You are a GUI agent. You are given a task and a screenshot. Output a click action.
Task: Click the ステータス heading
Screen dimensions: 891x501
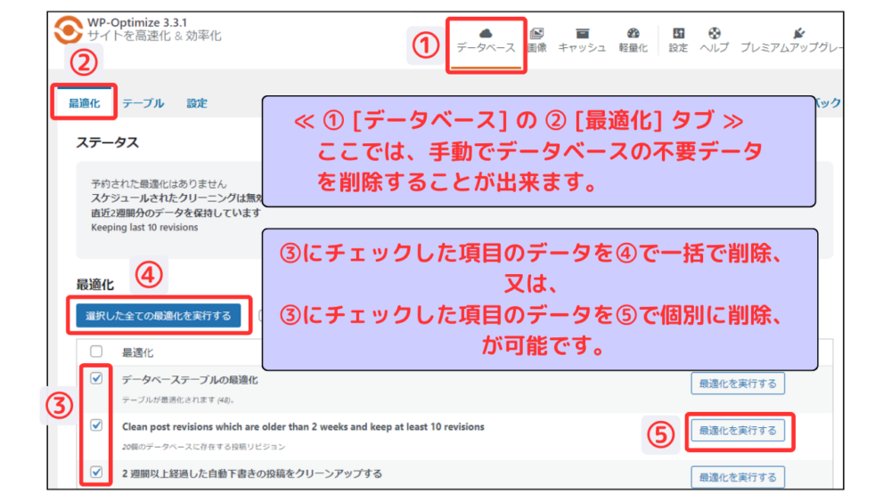pyautogui.click(x=108, y=142)
